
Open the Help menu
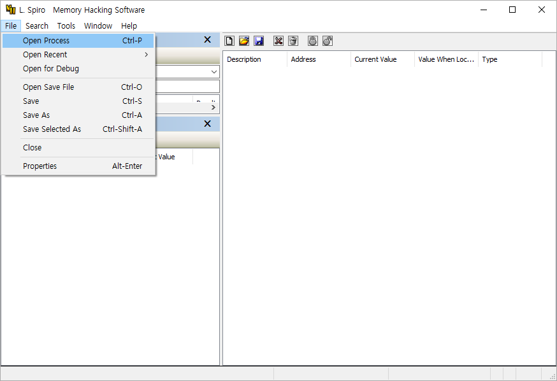point(129,26)
